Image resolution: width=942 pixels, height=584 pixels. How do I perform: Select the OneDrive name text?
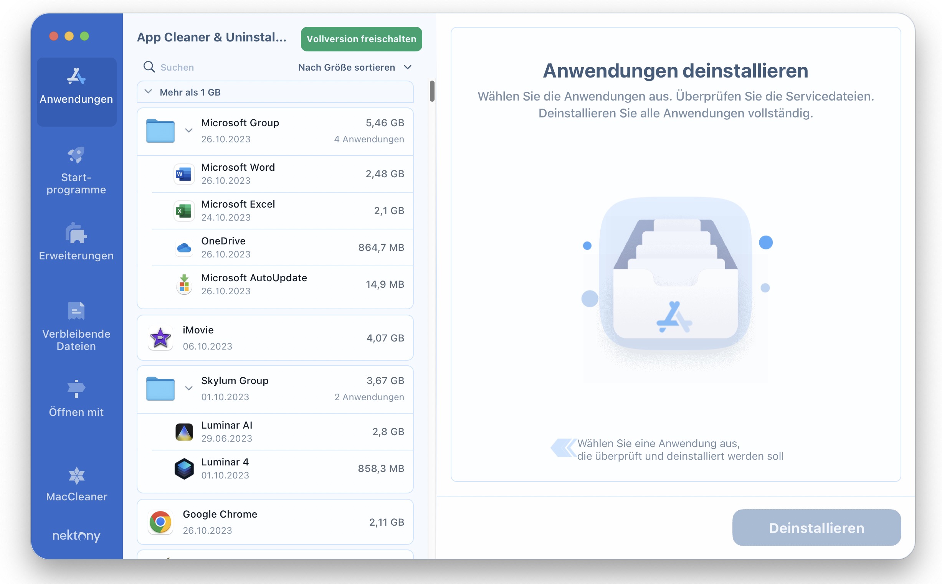223,241
